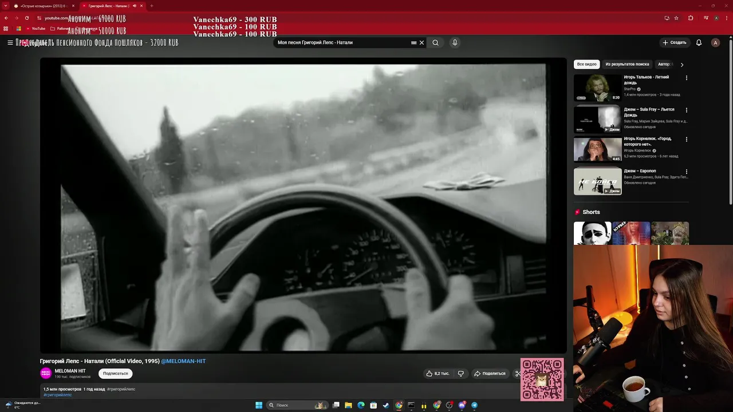
Task: Open the YouTube hamburger guide menu
Action: [10, 42]
